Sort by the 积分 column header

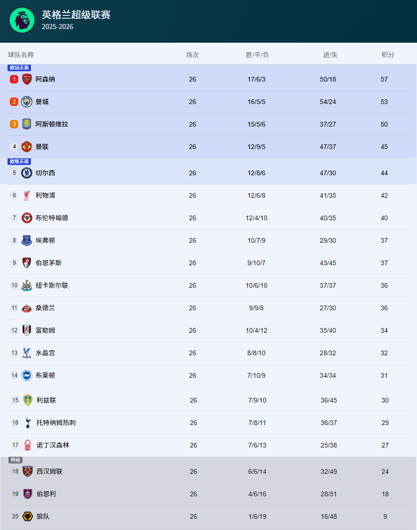(x=387, y=55)
